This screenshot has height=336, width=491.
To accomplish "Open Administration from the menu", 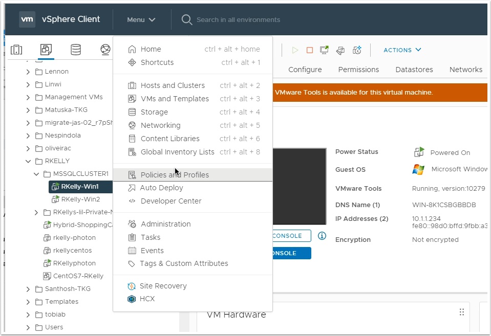I will click(x=193, y=224).
